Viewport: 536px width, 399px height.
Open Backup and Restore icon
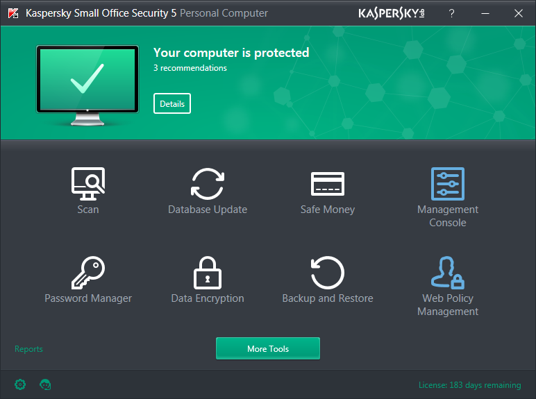(x=328, y=273)
